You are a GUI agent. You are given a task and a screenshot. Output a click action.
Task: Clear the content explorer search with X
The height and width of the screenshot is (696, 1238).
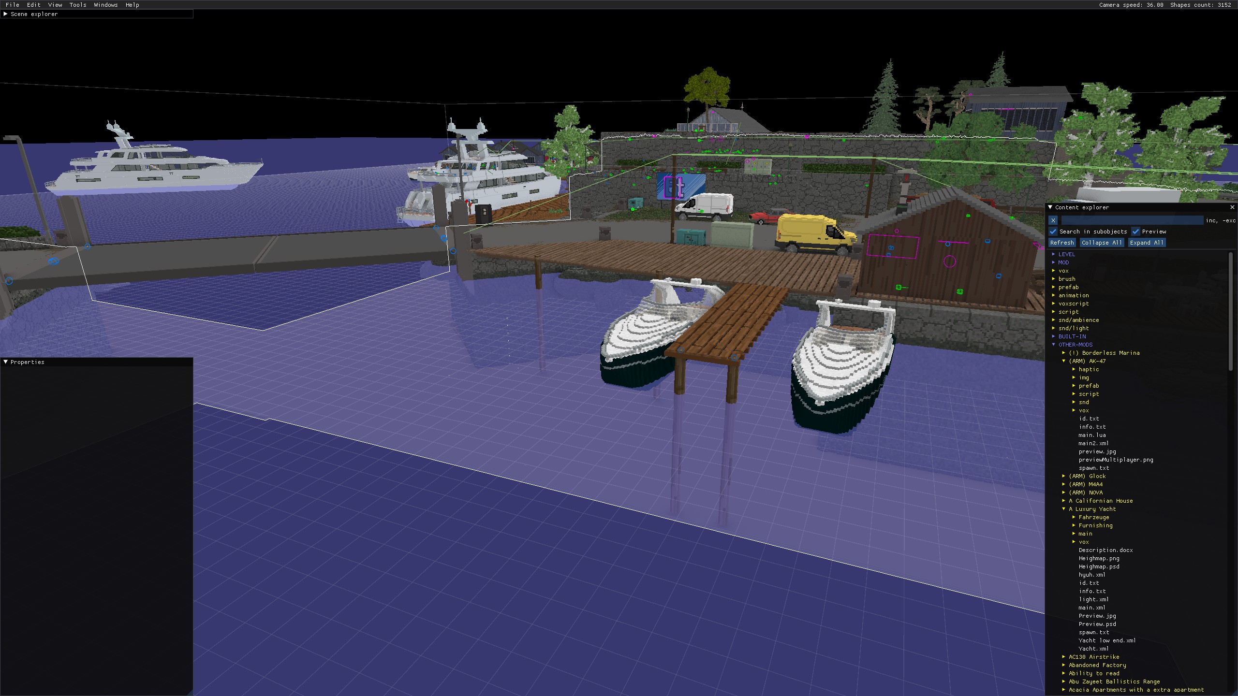coord(1053,220)
